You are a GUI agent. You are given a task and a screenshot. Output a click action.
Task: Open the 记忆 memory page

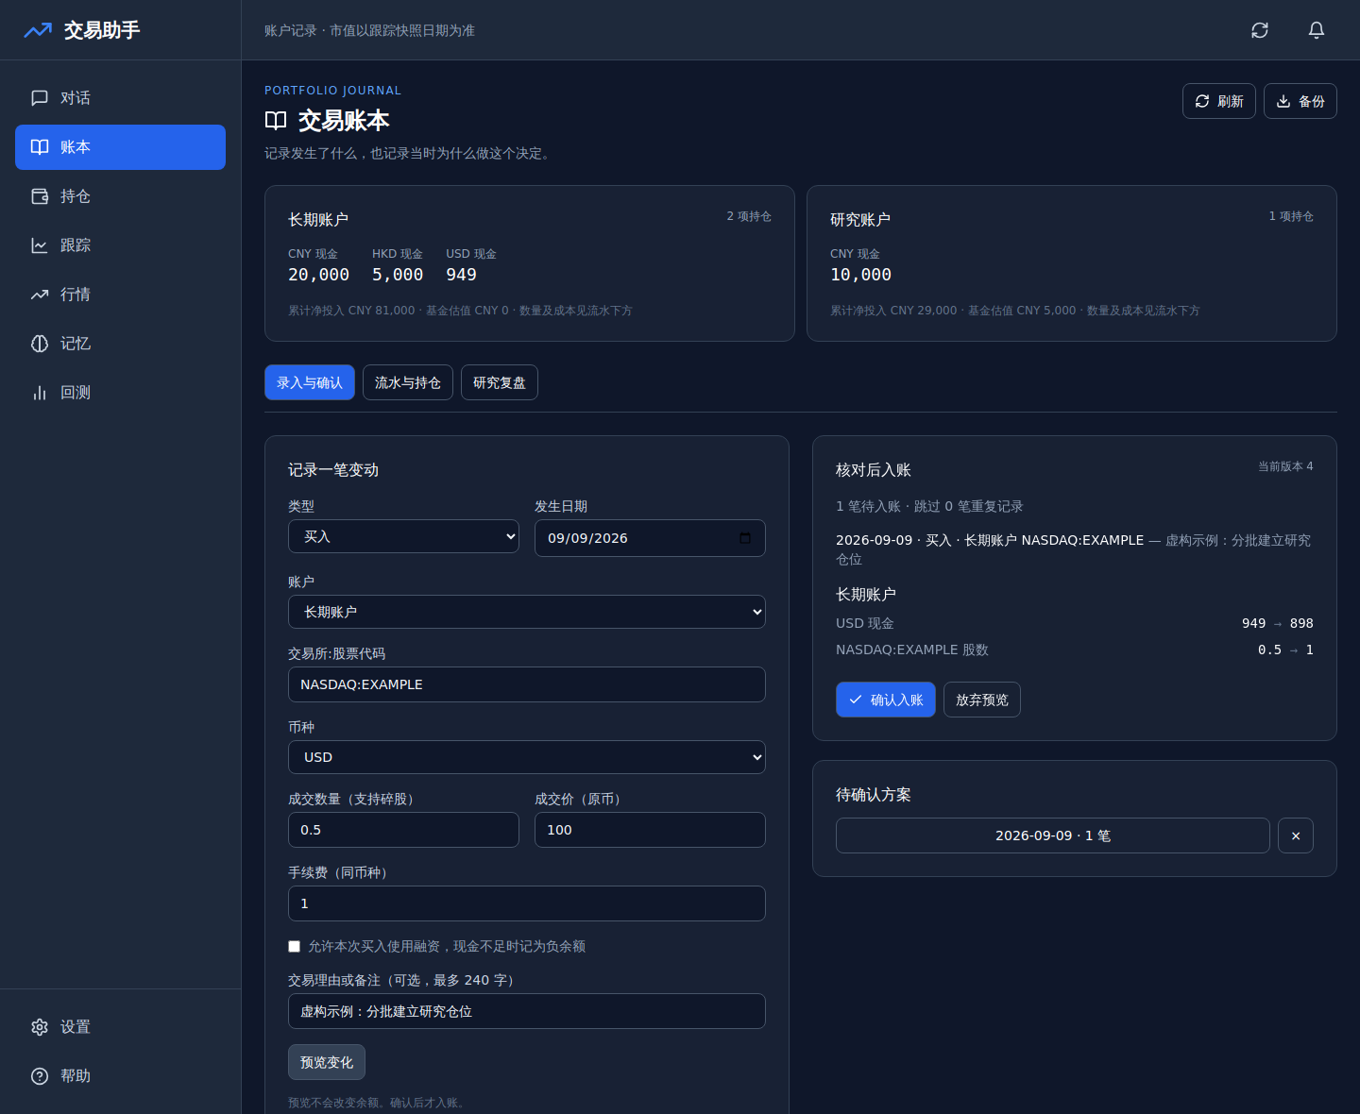coord(120,344)
